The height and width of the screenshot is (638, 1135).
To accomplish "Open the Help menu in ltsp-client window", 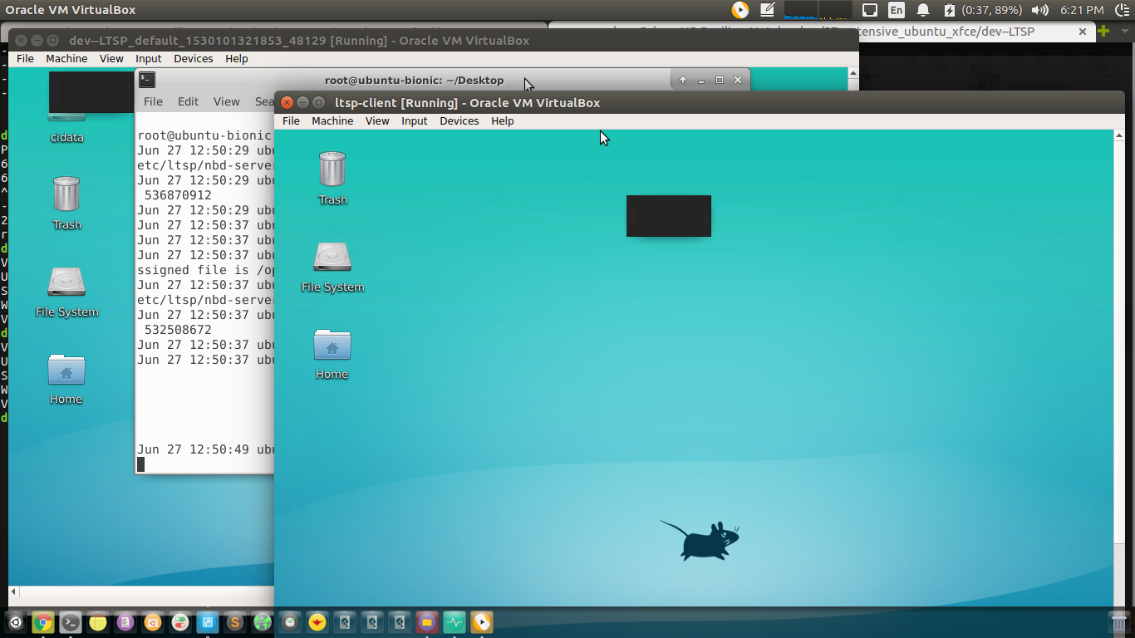I will pyautogui.click(x=503, y=120).
